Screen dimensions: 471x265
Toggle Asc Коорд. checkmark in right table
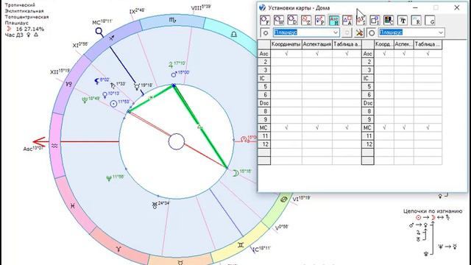[x=384, y=54]
